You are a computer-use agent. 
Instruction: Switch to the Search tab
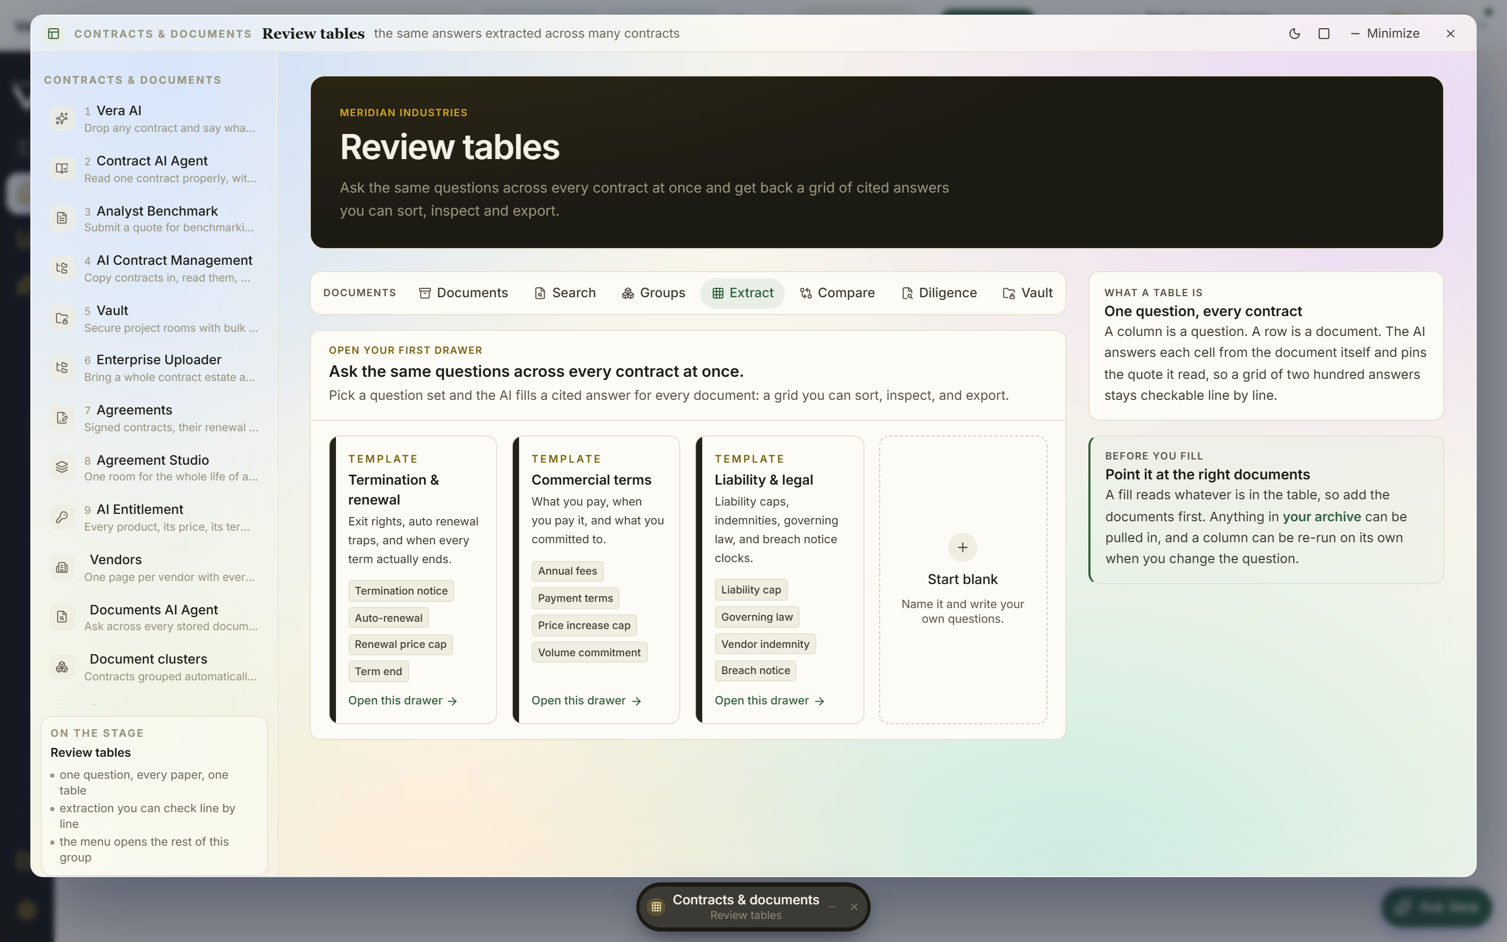(x=565, y=293)
